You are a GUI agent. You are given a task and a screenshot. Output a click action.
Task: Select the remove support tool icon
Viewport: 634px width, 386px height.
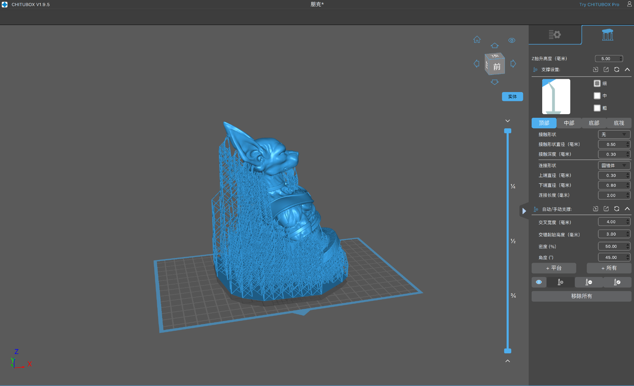click(x=589, y=282)
